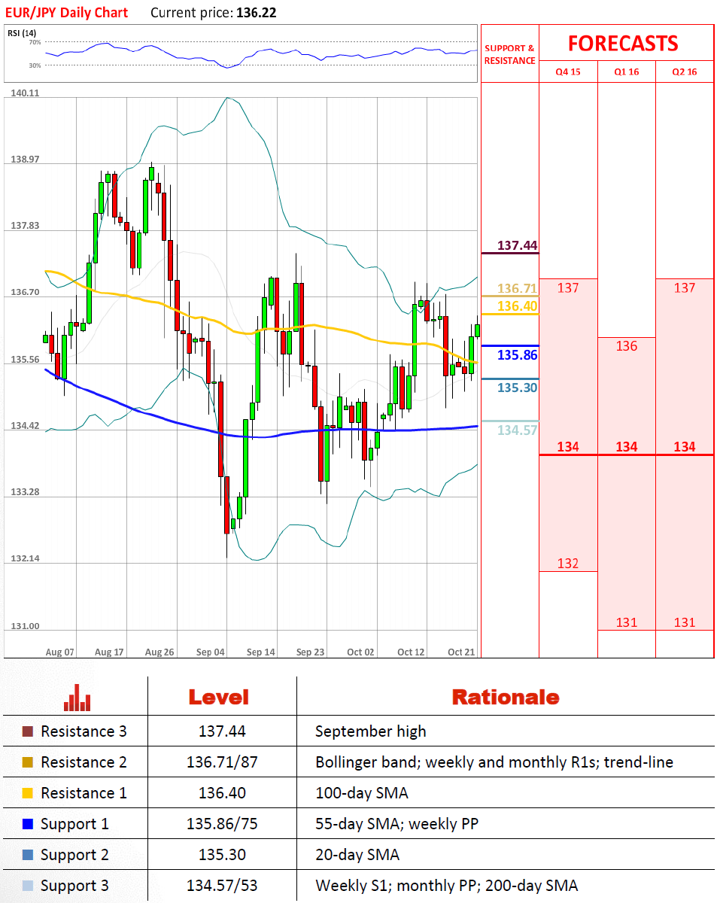This screenshot has width=717, height=903.
Task: Click the 135.86/75 level cell
Action: pos(222,824)
